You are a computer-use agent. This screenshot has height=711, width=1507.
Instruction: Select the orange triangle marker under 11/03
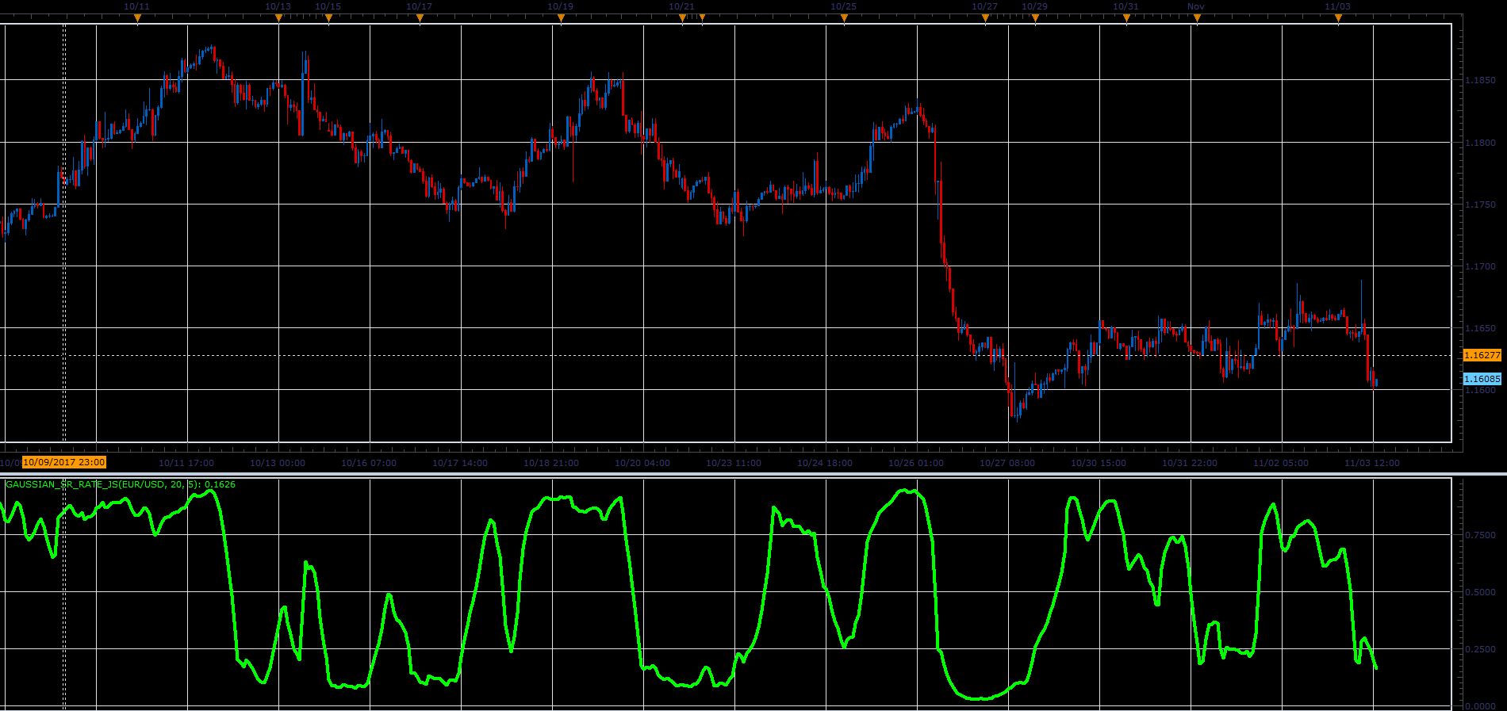coord(1338,18)
